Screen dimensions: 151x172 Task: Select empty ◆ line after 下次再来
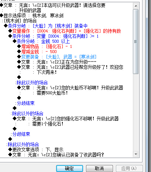[19, 77]
